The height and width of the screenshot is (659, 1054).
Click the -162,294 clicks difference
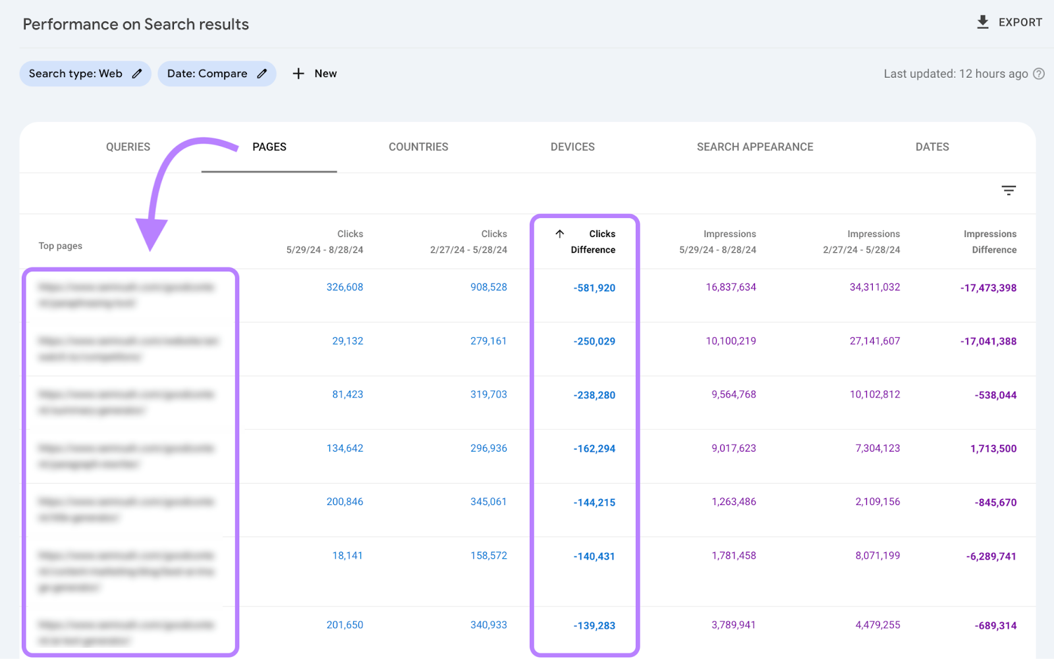point(594,449)
